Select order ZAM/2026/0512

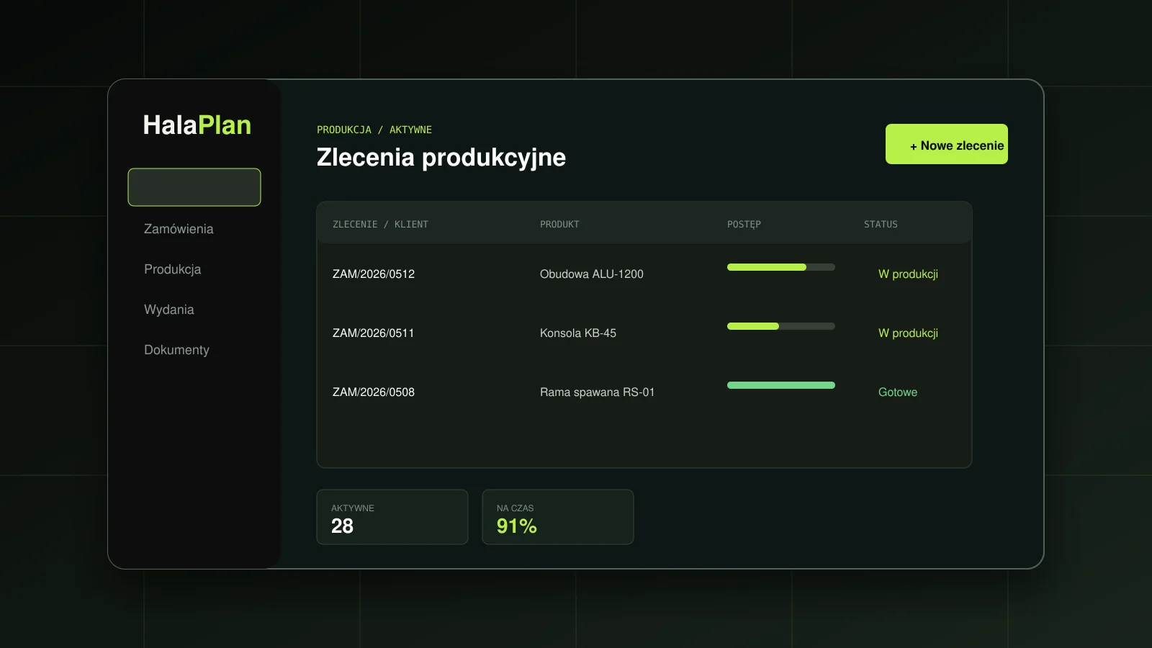[x=374, y=274]
